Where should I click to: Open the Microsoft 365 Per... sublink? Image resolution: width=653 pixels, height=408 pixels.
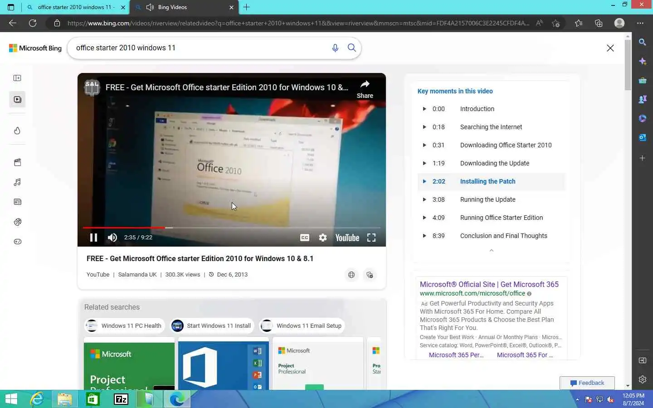pyautogui.click(x=456, y=355)
